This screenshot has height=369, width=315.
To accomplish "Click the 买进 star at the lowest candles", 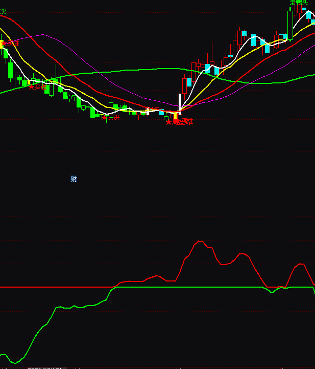I will coord(110,118).
